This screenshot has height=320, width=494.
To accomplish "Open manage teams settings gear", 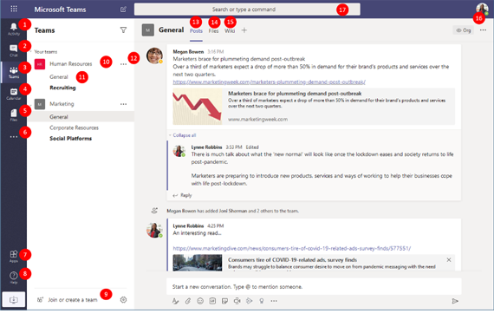I will (x=123, y=299).
